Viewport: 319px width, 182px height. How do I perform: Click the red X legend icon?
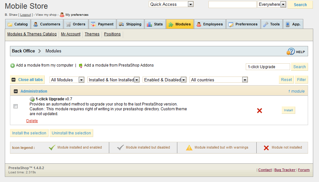pyautogui.click(x=266, y=148)
